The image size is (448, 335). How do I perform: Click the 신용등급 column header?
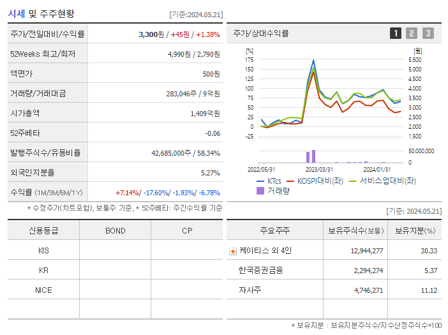click(43, 230)
